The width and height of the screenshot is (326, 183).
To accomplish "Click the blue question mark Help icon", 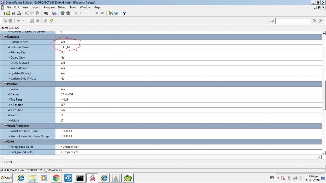I will pos(124,13).
